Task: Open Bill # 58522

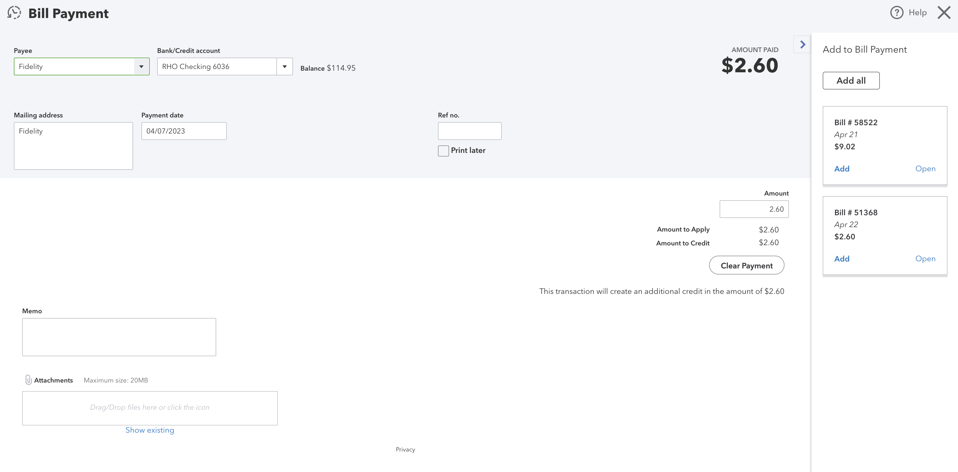Action: pyautogui.click(x=925, y=169)
